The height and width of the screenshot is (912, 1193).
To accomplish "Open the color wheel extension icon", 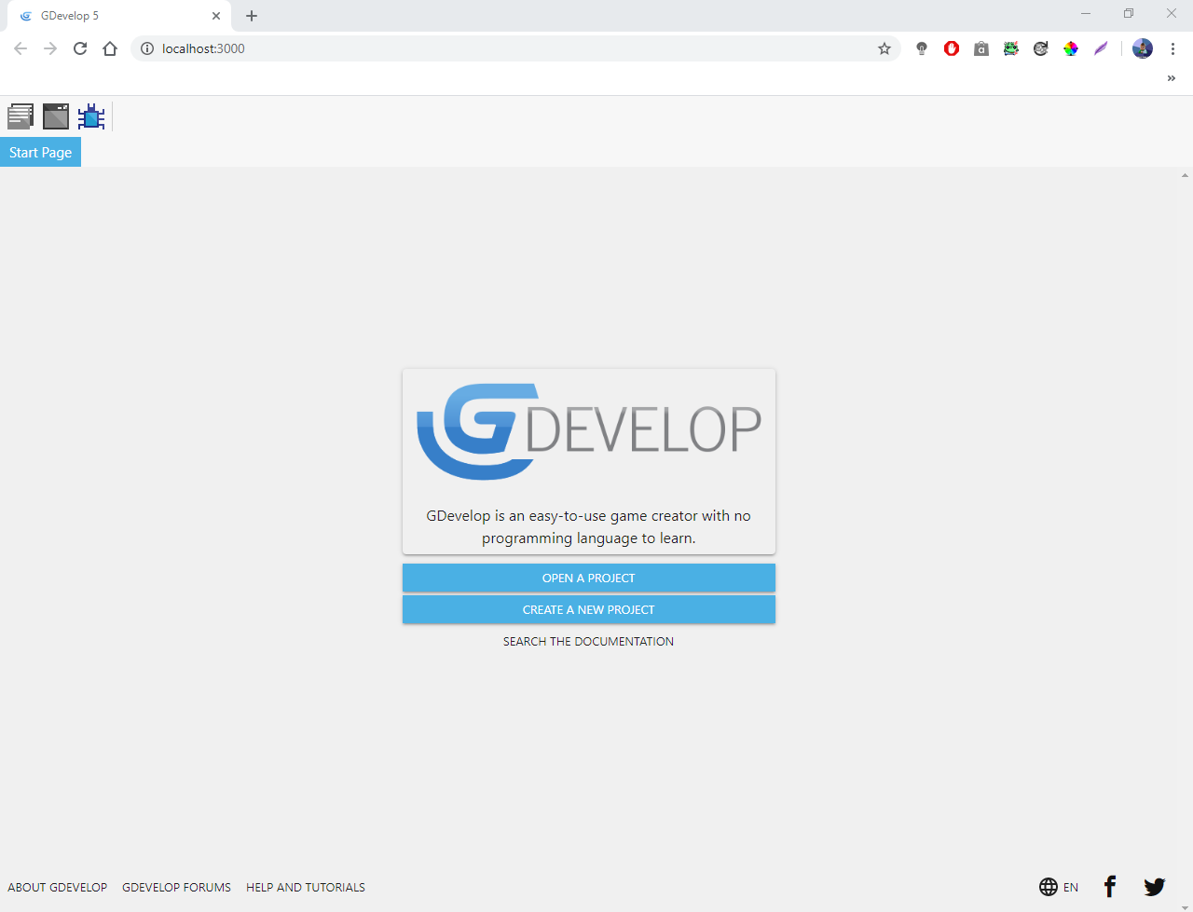I will coord(1071,48).
